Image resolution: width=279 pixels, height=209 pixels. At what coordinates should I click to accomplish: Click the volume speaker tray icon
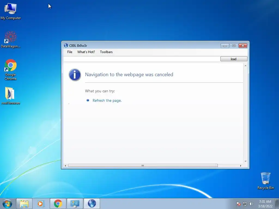251,204
